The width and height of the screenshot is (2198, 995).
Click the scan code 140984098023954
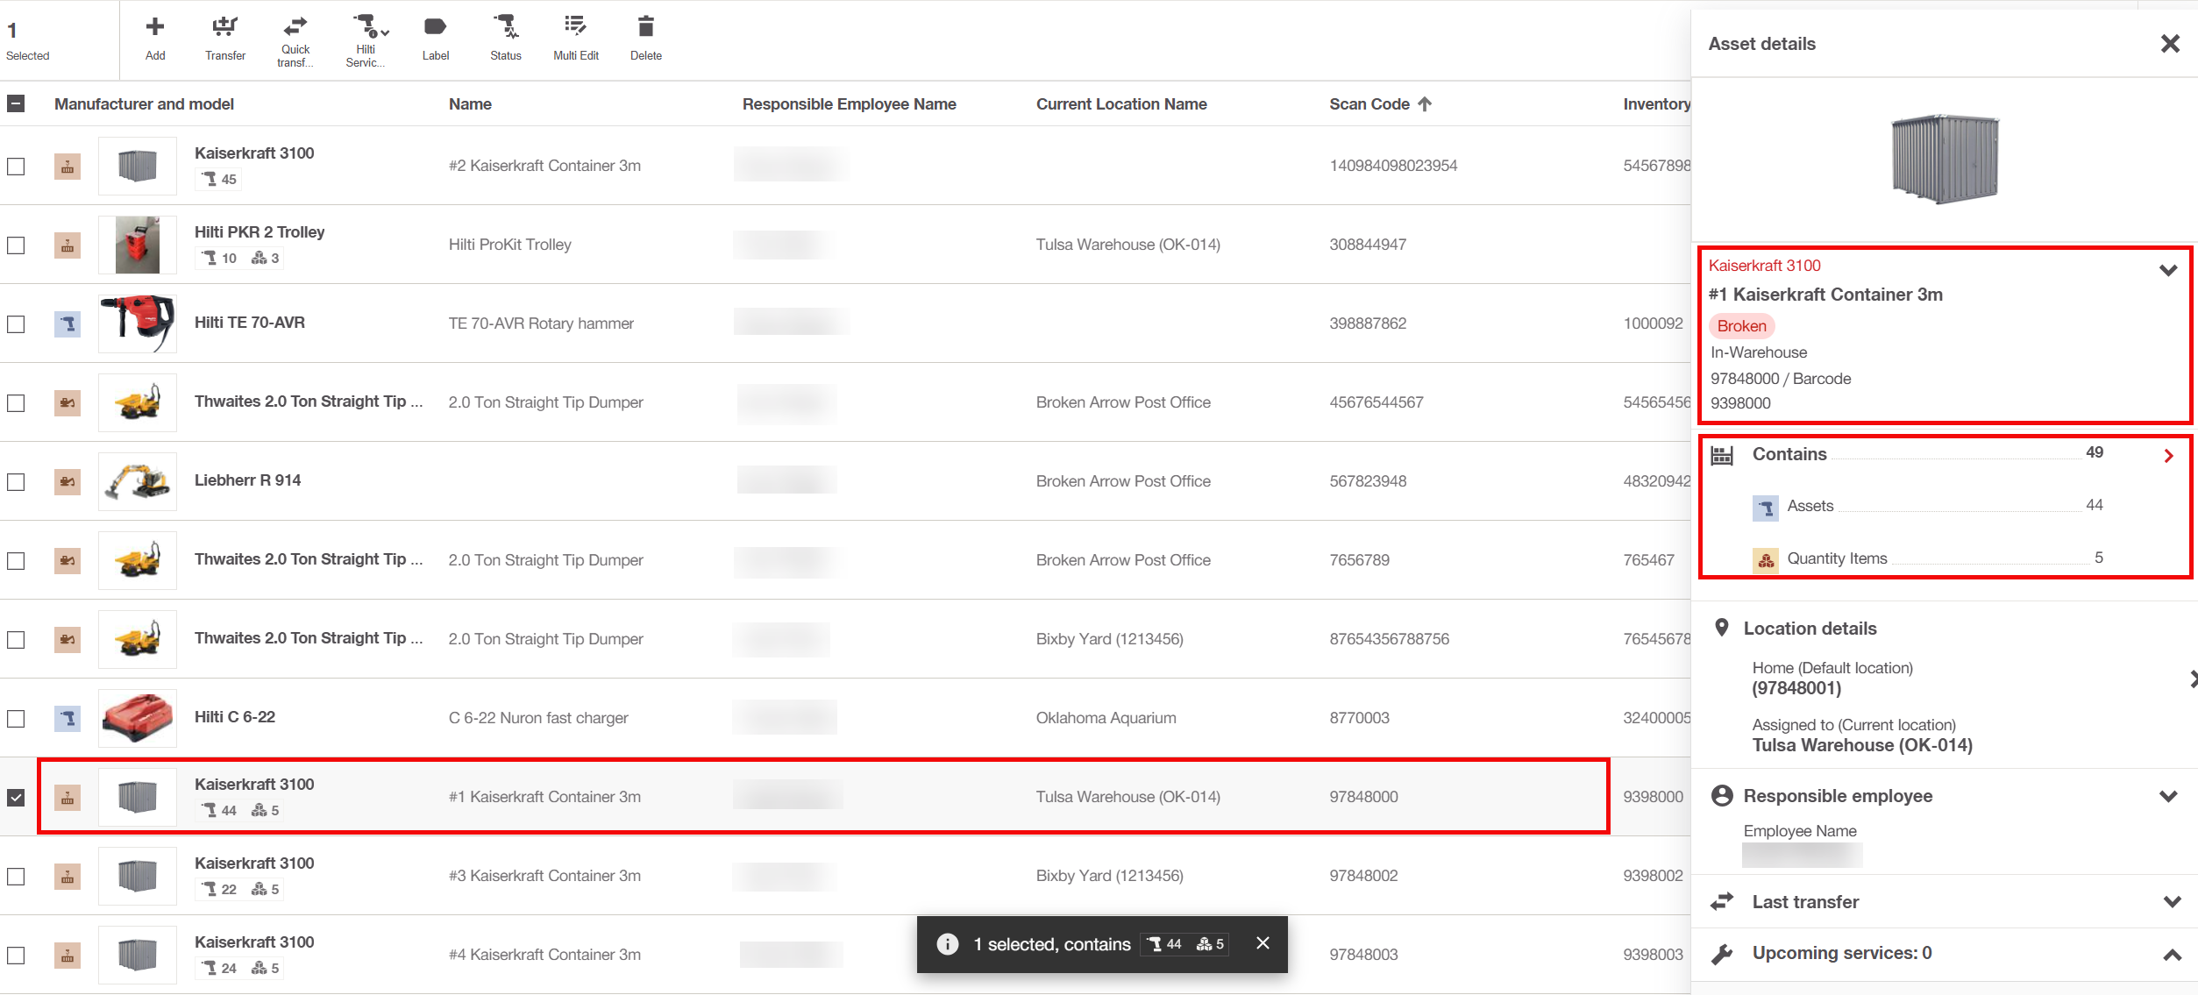(x=1393, y=166)
